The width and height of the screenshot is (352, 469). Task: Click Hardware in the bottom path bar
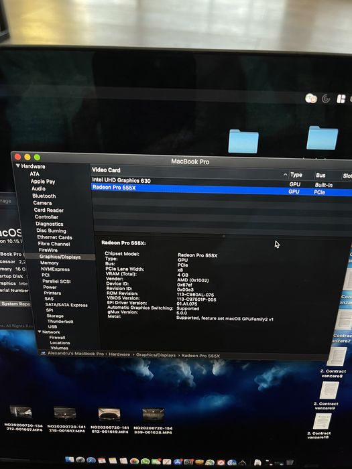[119, 354]
